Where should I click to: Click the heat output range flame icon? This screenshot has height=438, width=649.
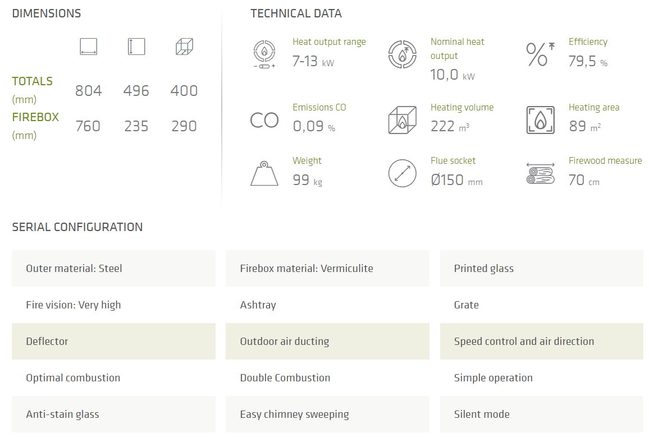pos(264,54)
